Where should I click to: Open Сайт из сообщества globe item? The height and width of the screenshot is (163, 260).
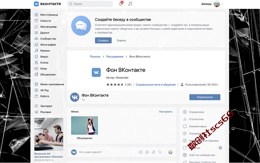click(x=199, y=155)
